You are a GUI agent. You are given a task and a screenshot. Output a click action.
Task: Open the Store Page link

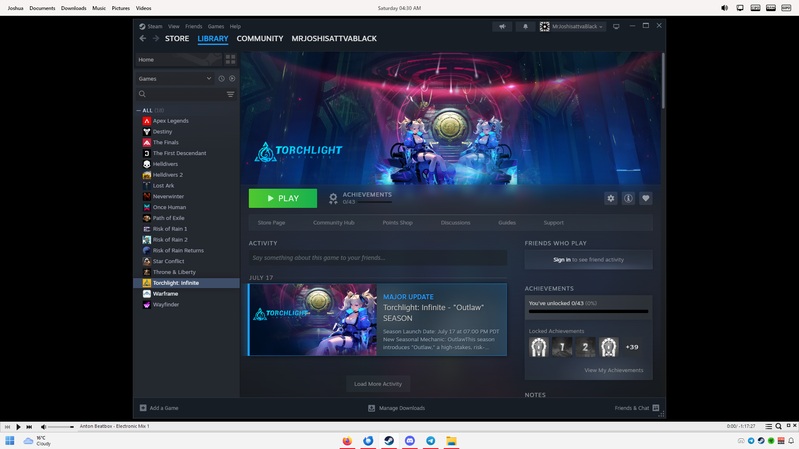tap(271, 222)
